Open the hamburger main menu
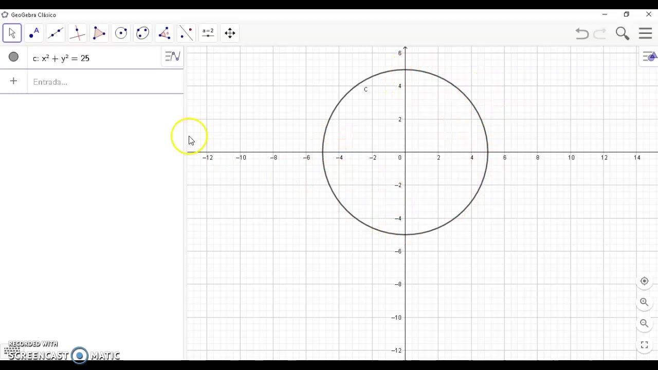The width and height of the screenshot is (658, 370). click(x=645, y=33)
